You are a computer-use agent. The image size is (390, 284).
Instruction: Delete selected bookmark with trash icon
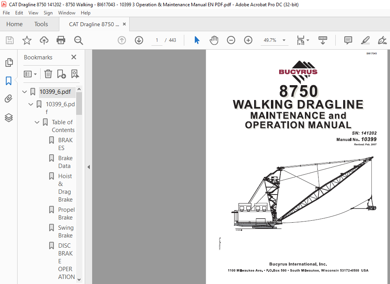tap(48, 74)
